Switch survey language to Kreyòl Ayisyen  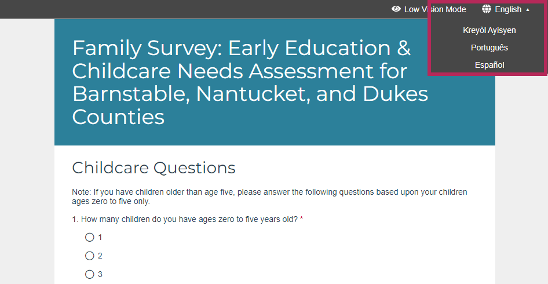(489, 30)
